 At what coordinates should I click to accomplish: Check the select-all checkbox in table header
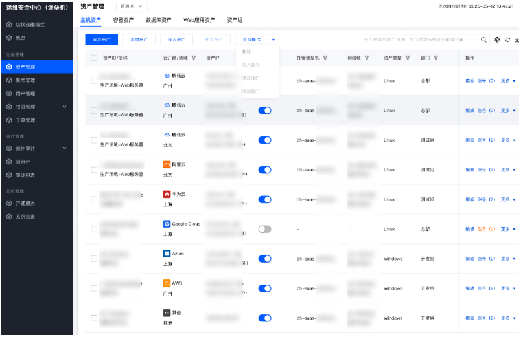pyautogui.click(x=94, y=58)
